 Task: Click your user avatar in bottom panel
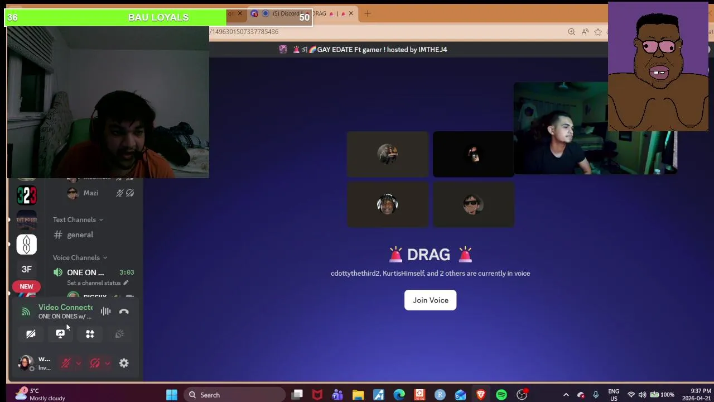point(25,363)
